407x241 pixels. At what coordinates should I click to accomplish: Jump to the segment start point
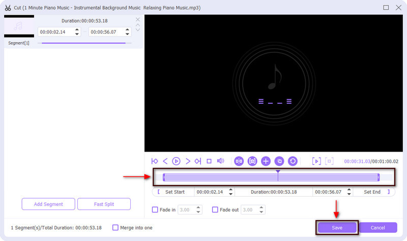point(155,161)
